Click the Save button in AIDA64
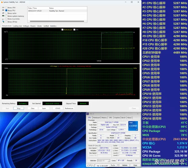The width and height of the screenshot is (188, 168). [44, 108]
